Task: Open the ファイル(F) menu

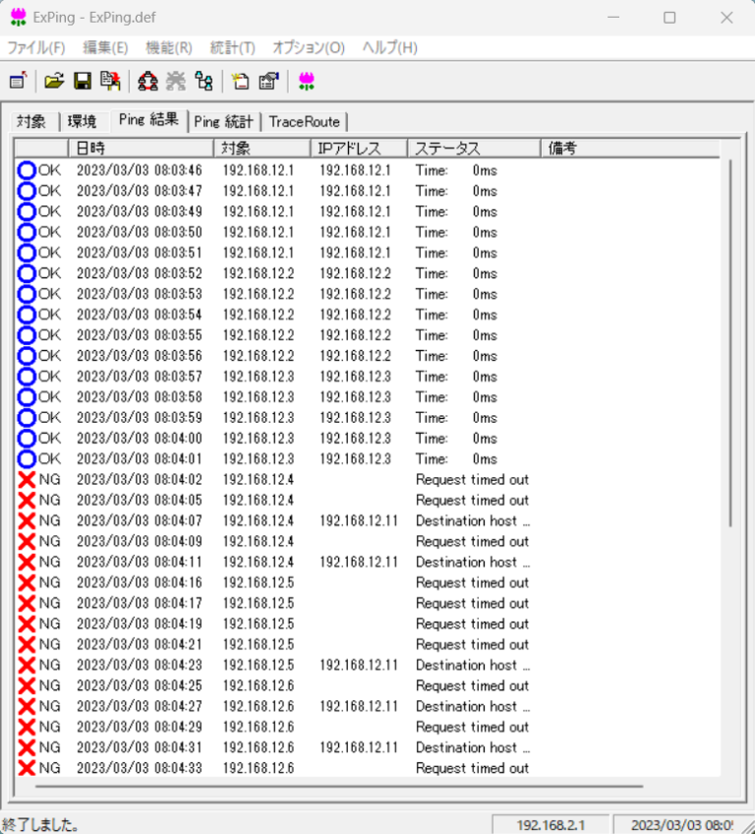Action: pos(36,47)
